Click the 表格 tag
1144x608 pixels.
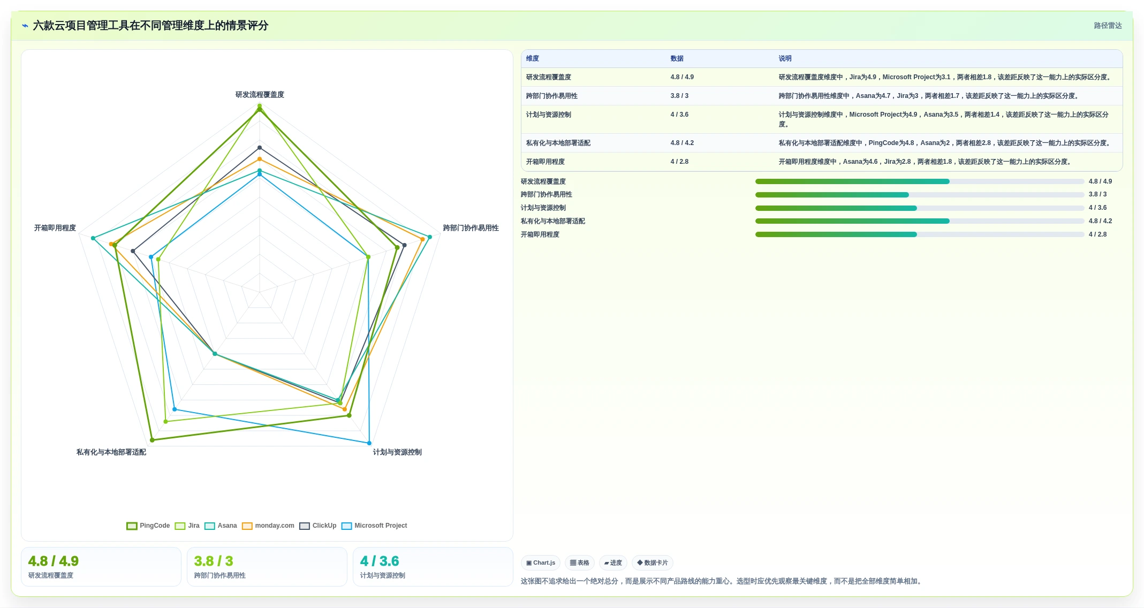pyautogui.click(x=580, y=563)
